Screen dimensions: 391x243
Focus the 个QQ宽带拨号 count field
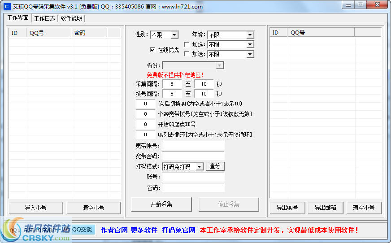click(145, 114)
